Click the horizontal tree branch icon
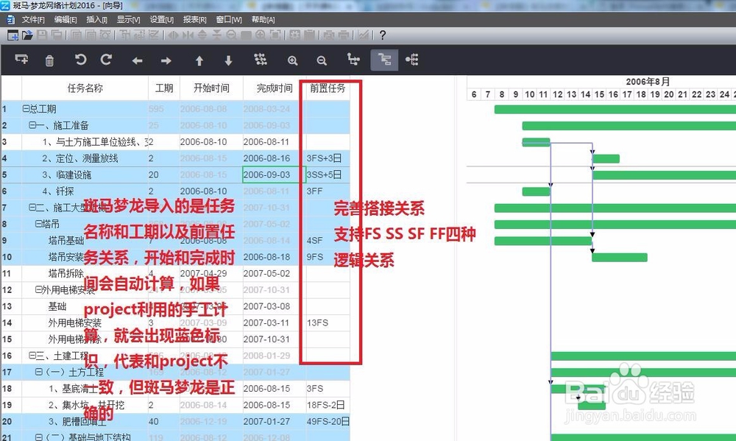Image resolution: width=736 pixels, height=441 pixels. 412,60
